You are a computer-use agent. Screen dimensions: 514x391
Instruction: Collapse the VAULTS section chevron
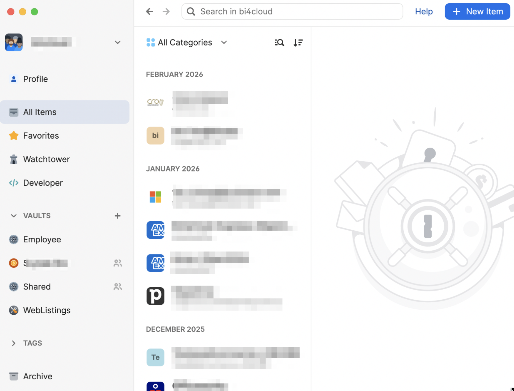(x=14, y=216)
